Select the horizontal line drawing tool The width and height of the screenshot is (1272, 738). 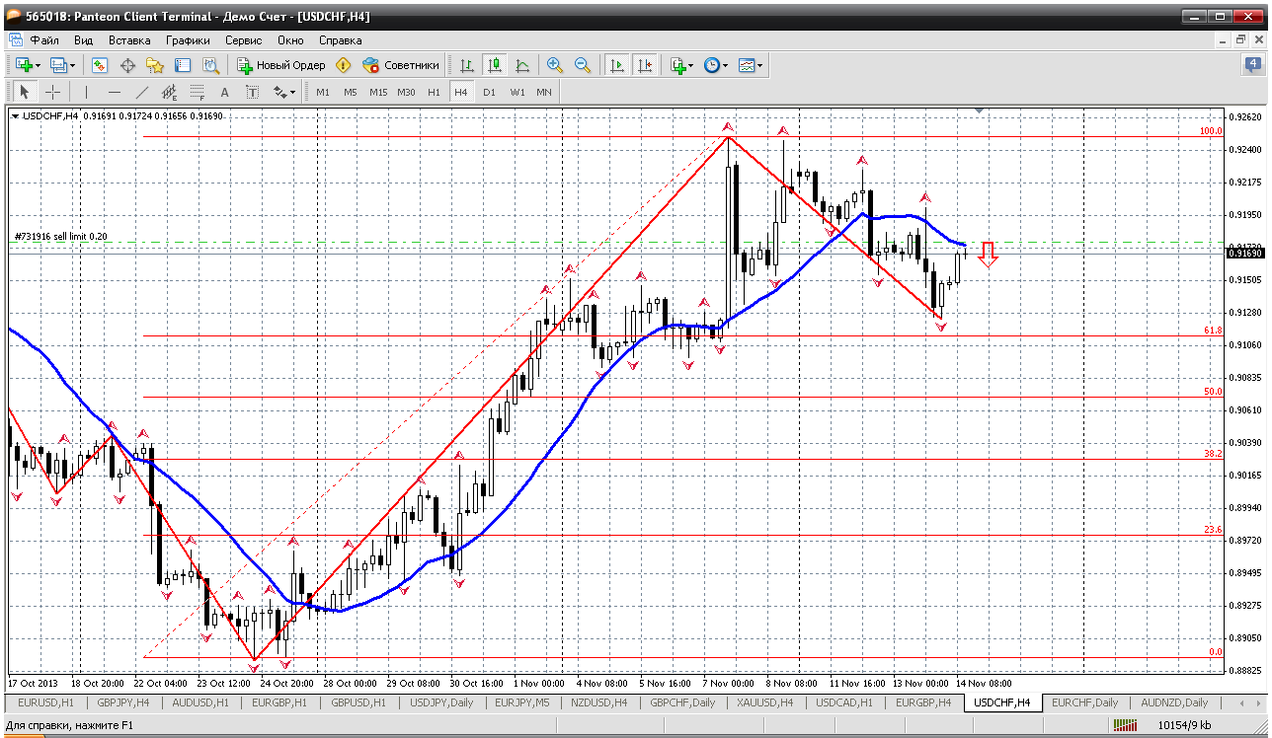click(x=115, y=92)
